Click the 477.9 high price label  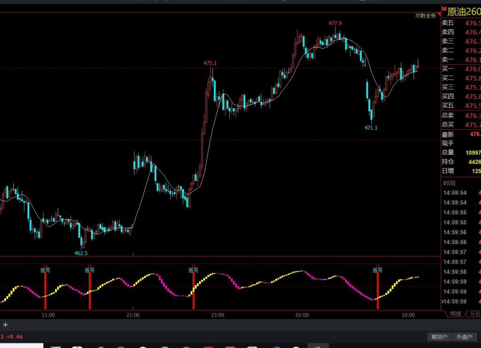335,23
